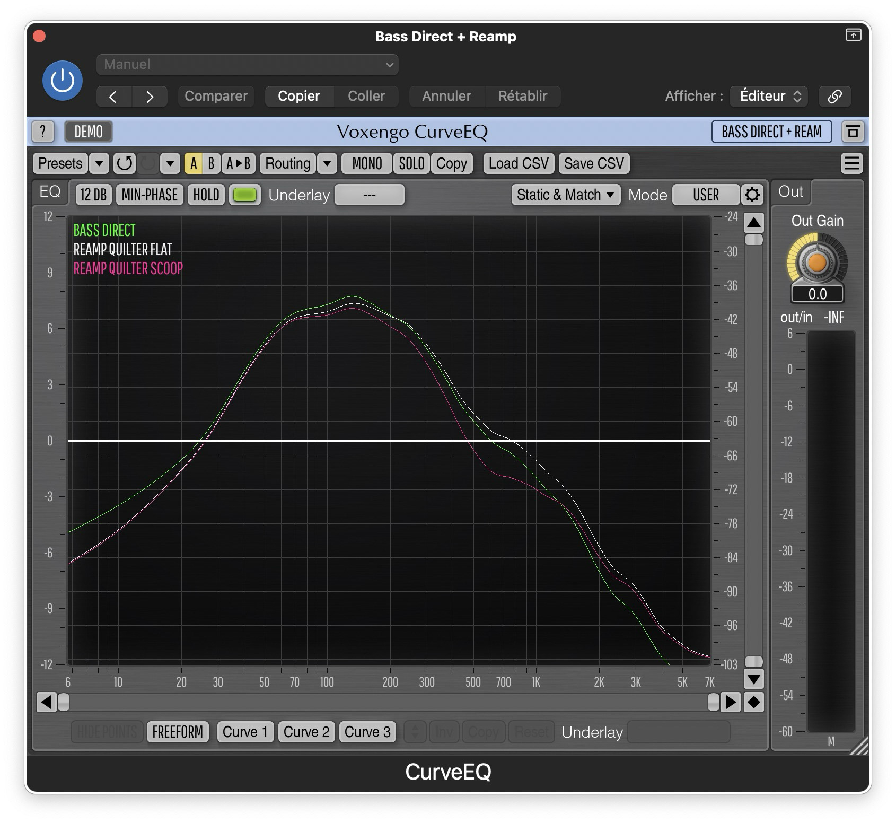Click the Rétablir button
The image size is (896, 823).
pyautogui.click(x=523, y=97)
